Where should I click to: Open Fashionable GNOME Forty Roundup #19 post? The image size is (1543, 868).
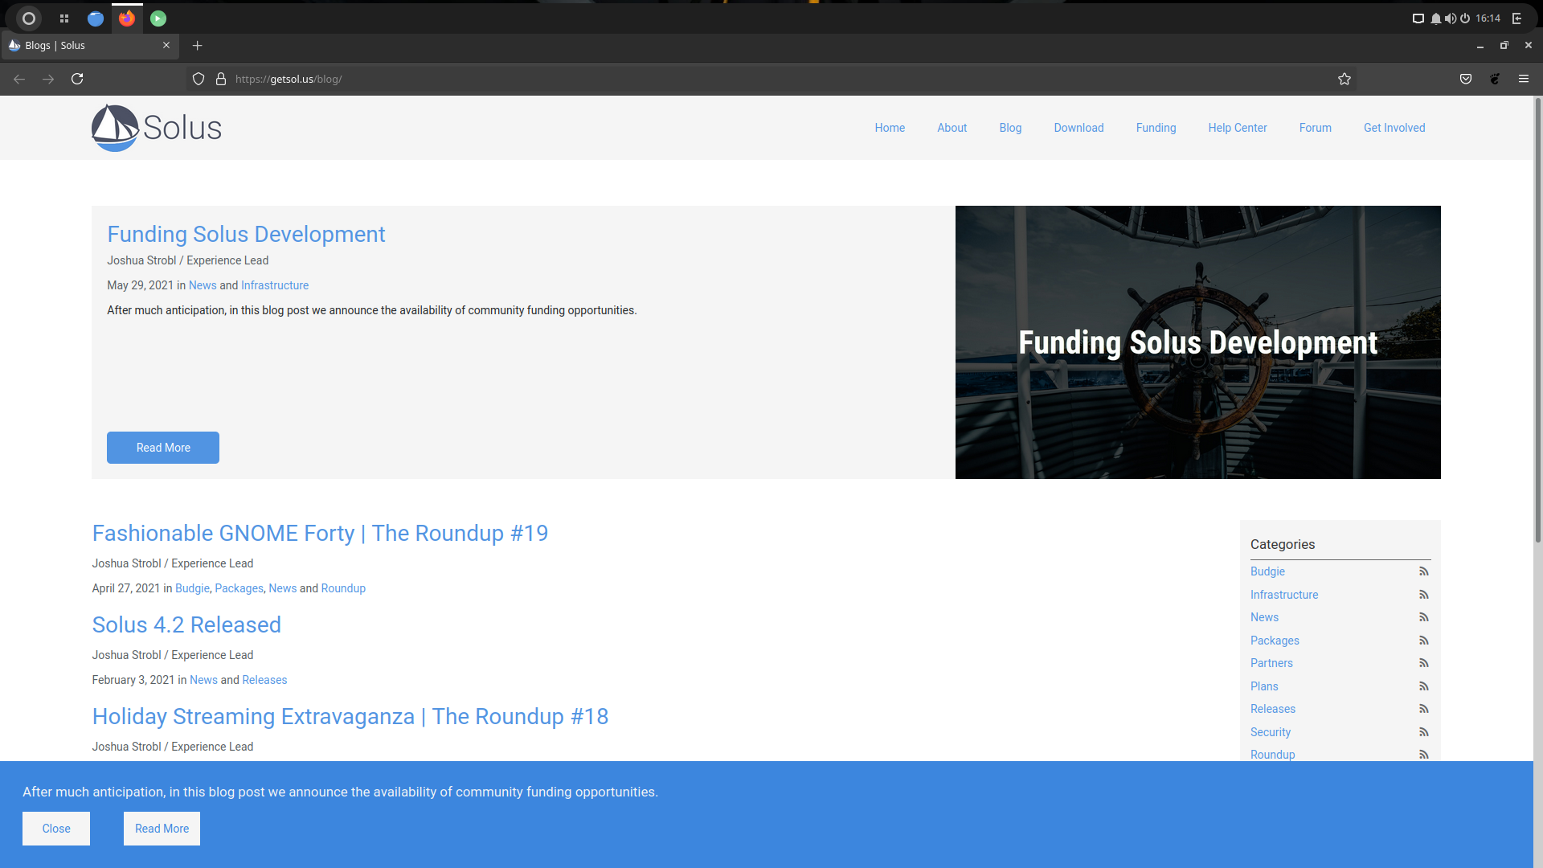tap(320, 533)
